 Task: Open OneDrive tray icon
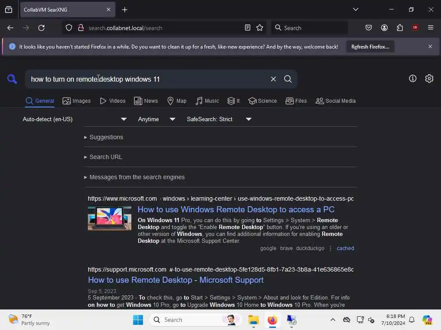pyautogui.click(x=347, y=320)
